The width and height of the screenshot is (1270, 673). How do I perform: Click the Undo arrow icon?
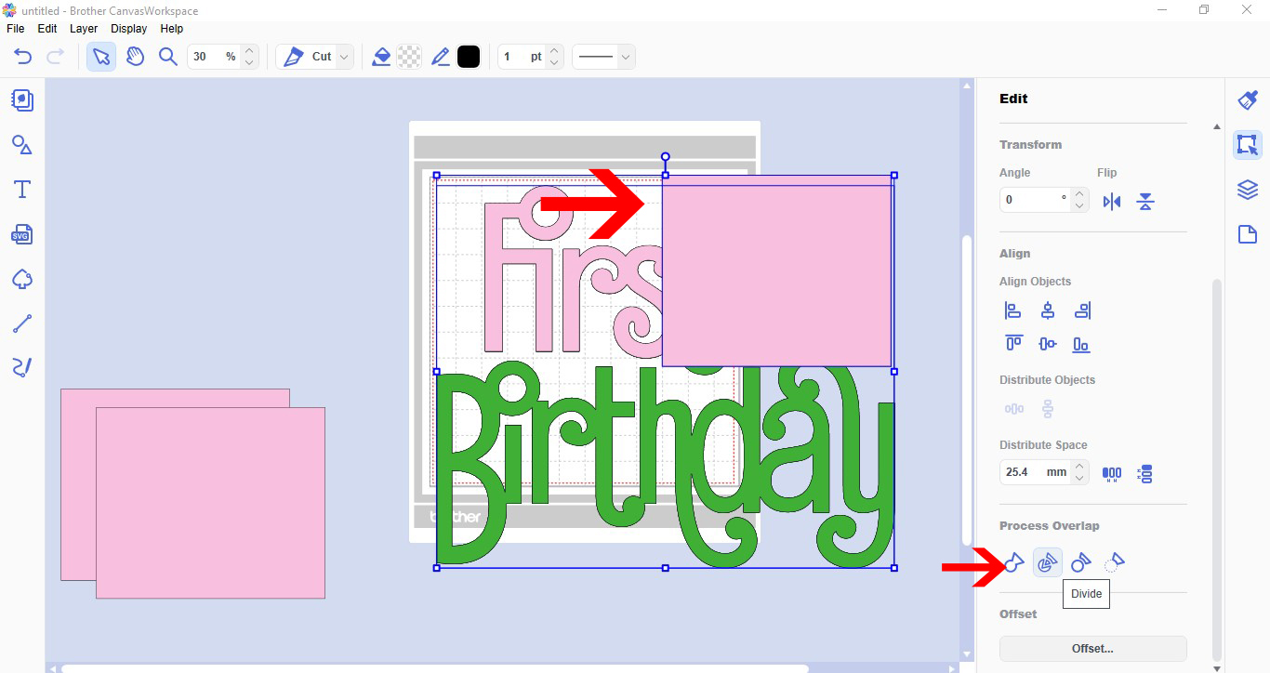tap(23, 57)
